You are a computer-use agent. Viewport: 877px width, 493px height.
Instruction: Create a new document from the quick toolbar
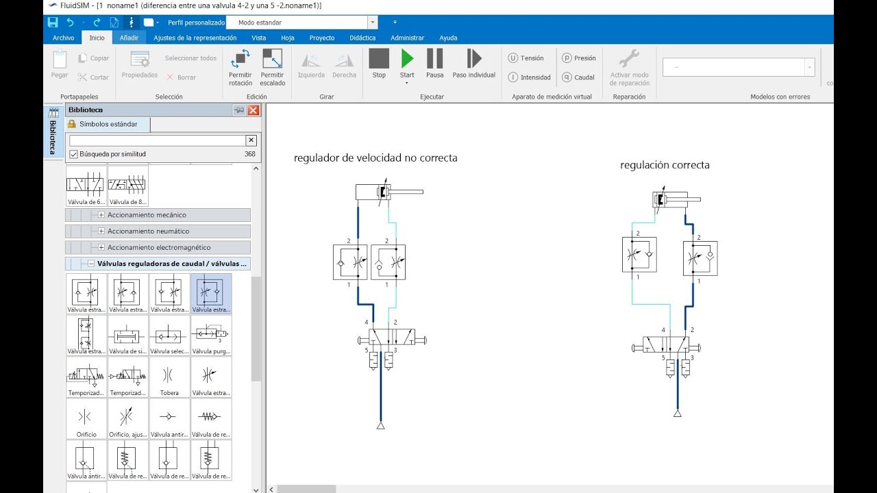click(x=114, y=23)
